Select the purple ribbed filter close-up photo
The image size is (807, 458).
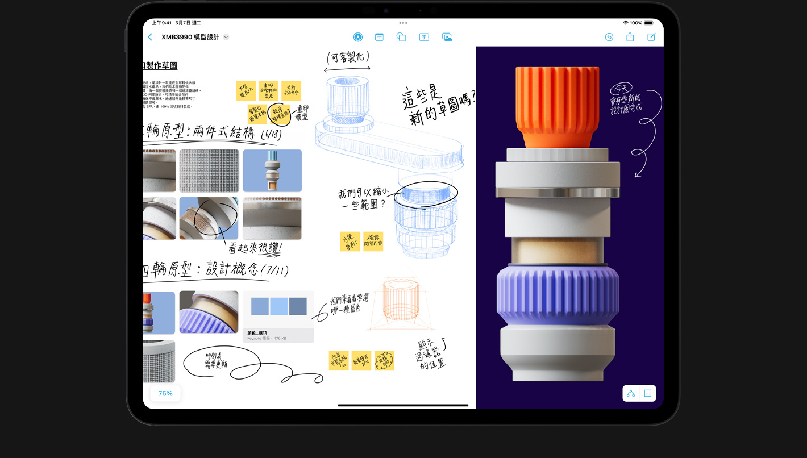pos(209,312)
